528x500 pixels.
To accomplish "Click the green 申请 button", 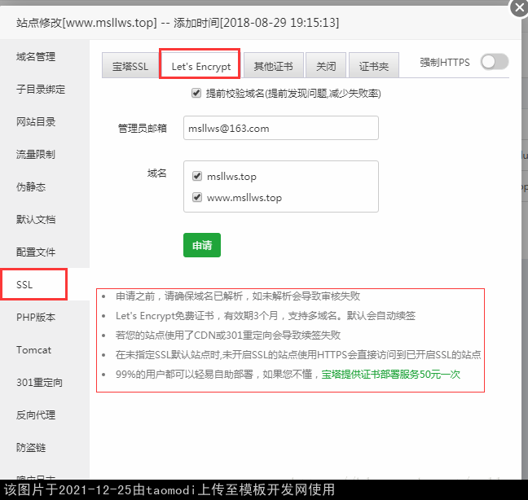I will pos(201,245).
